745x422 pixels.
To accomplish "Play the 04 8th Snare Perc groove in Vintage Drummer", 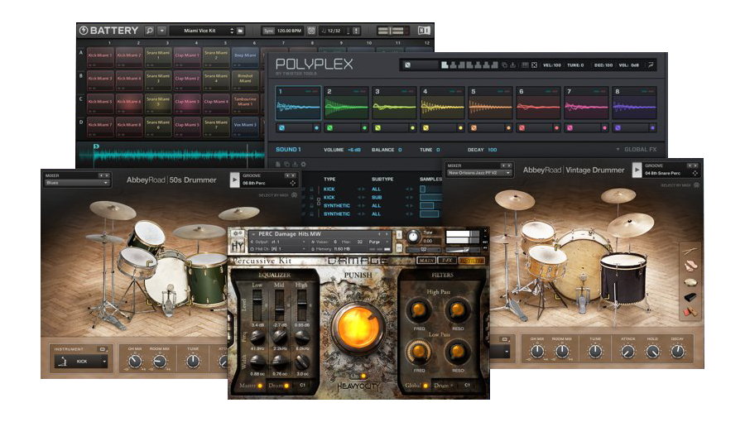I will click(x=637, y=170).
